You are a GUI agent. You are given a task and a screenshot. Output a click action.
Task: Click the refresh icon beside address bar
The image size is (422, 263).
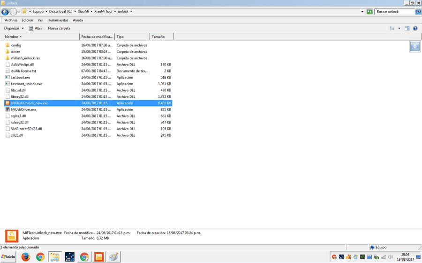(x=369, y=12)
